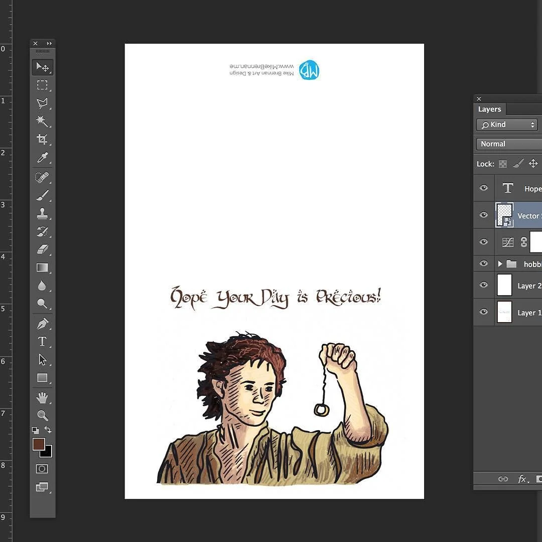Add a layer mask

point(539,479)
